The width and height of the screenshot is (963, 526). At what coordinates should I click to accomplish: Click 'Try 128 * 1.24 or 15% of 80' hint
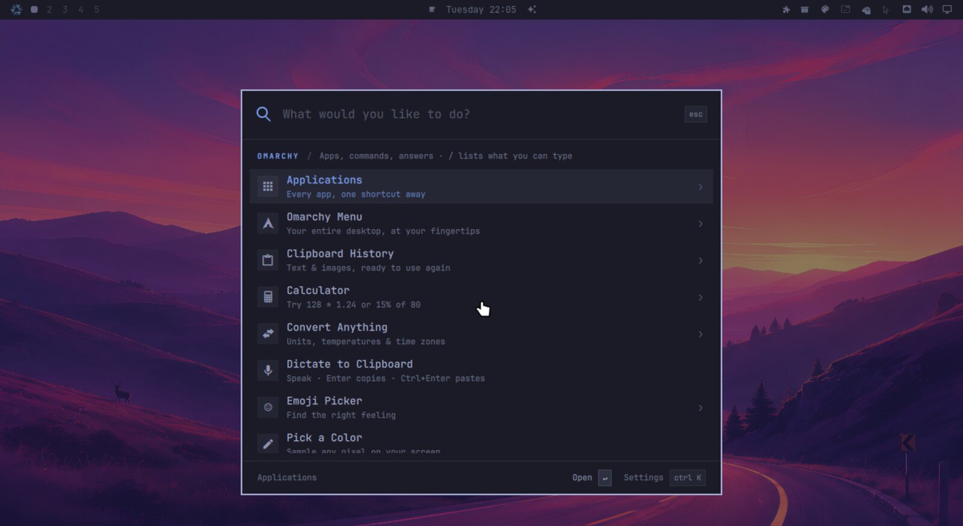point(353,305)
